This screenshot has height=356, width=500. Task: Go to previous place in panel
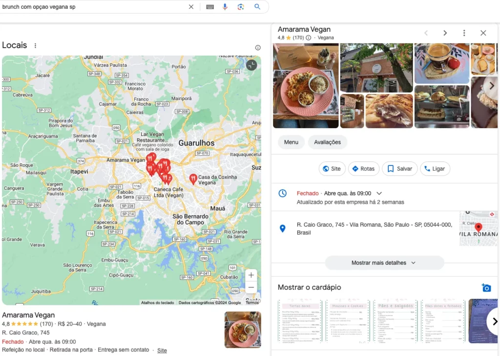pyautogui.click(x=426, y=33)
